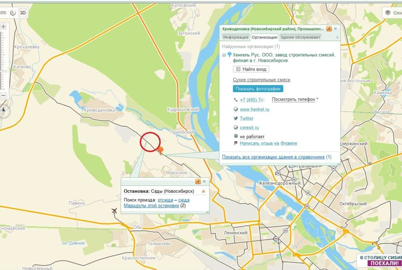The width and height of the screenshot is (402, 270).
Task: Close the Остановка Сады popup
Action: 204,182
